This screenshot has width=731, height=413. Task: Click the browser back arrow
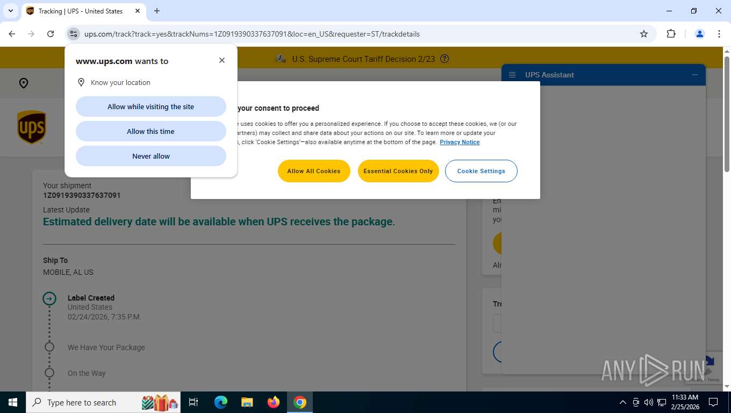12,34
